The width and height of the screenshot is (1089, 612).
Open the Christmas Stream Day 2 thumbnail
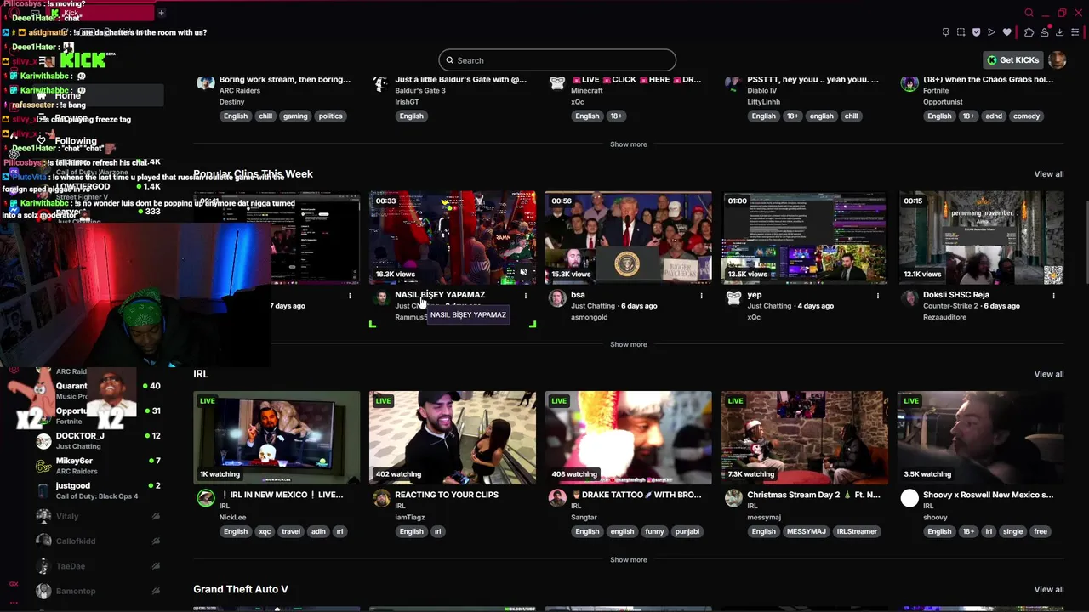click(x=805, y=438)
